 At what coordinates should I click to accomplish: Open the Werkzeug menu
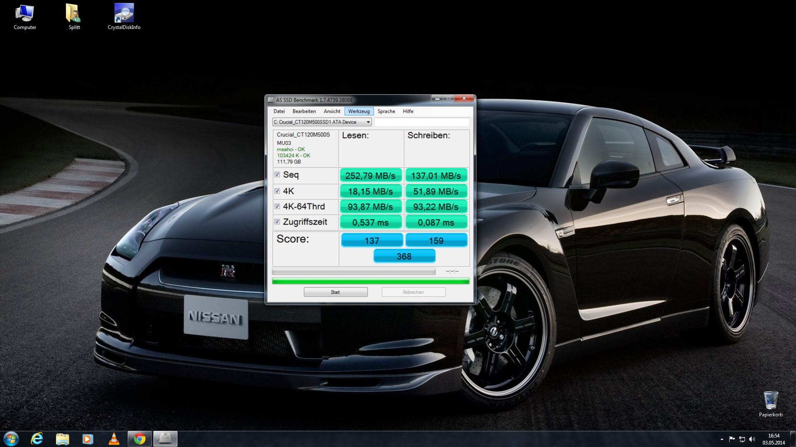click(359, 111)
